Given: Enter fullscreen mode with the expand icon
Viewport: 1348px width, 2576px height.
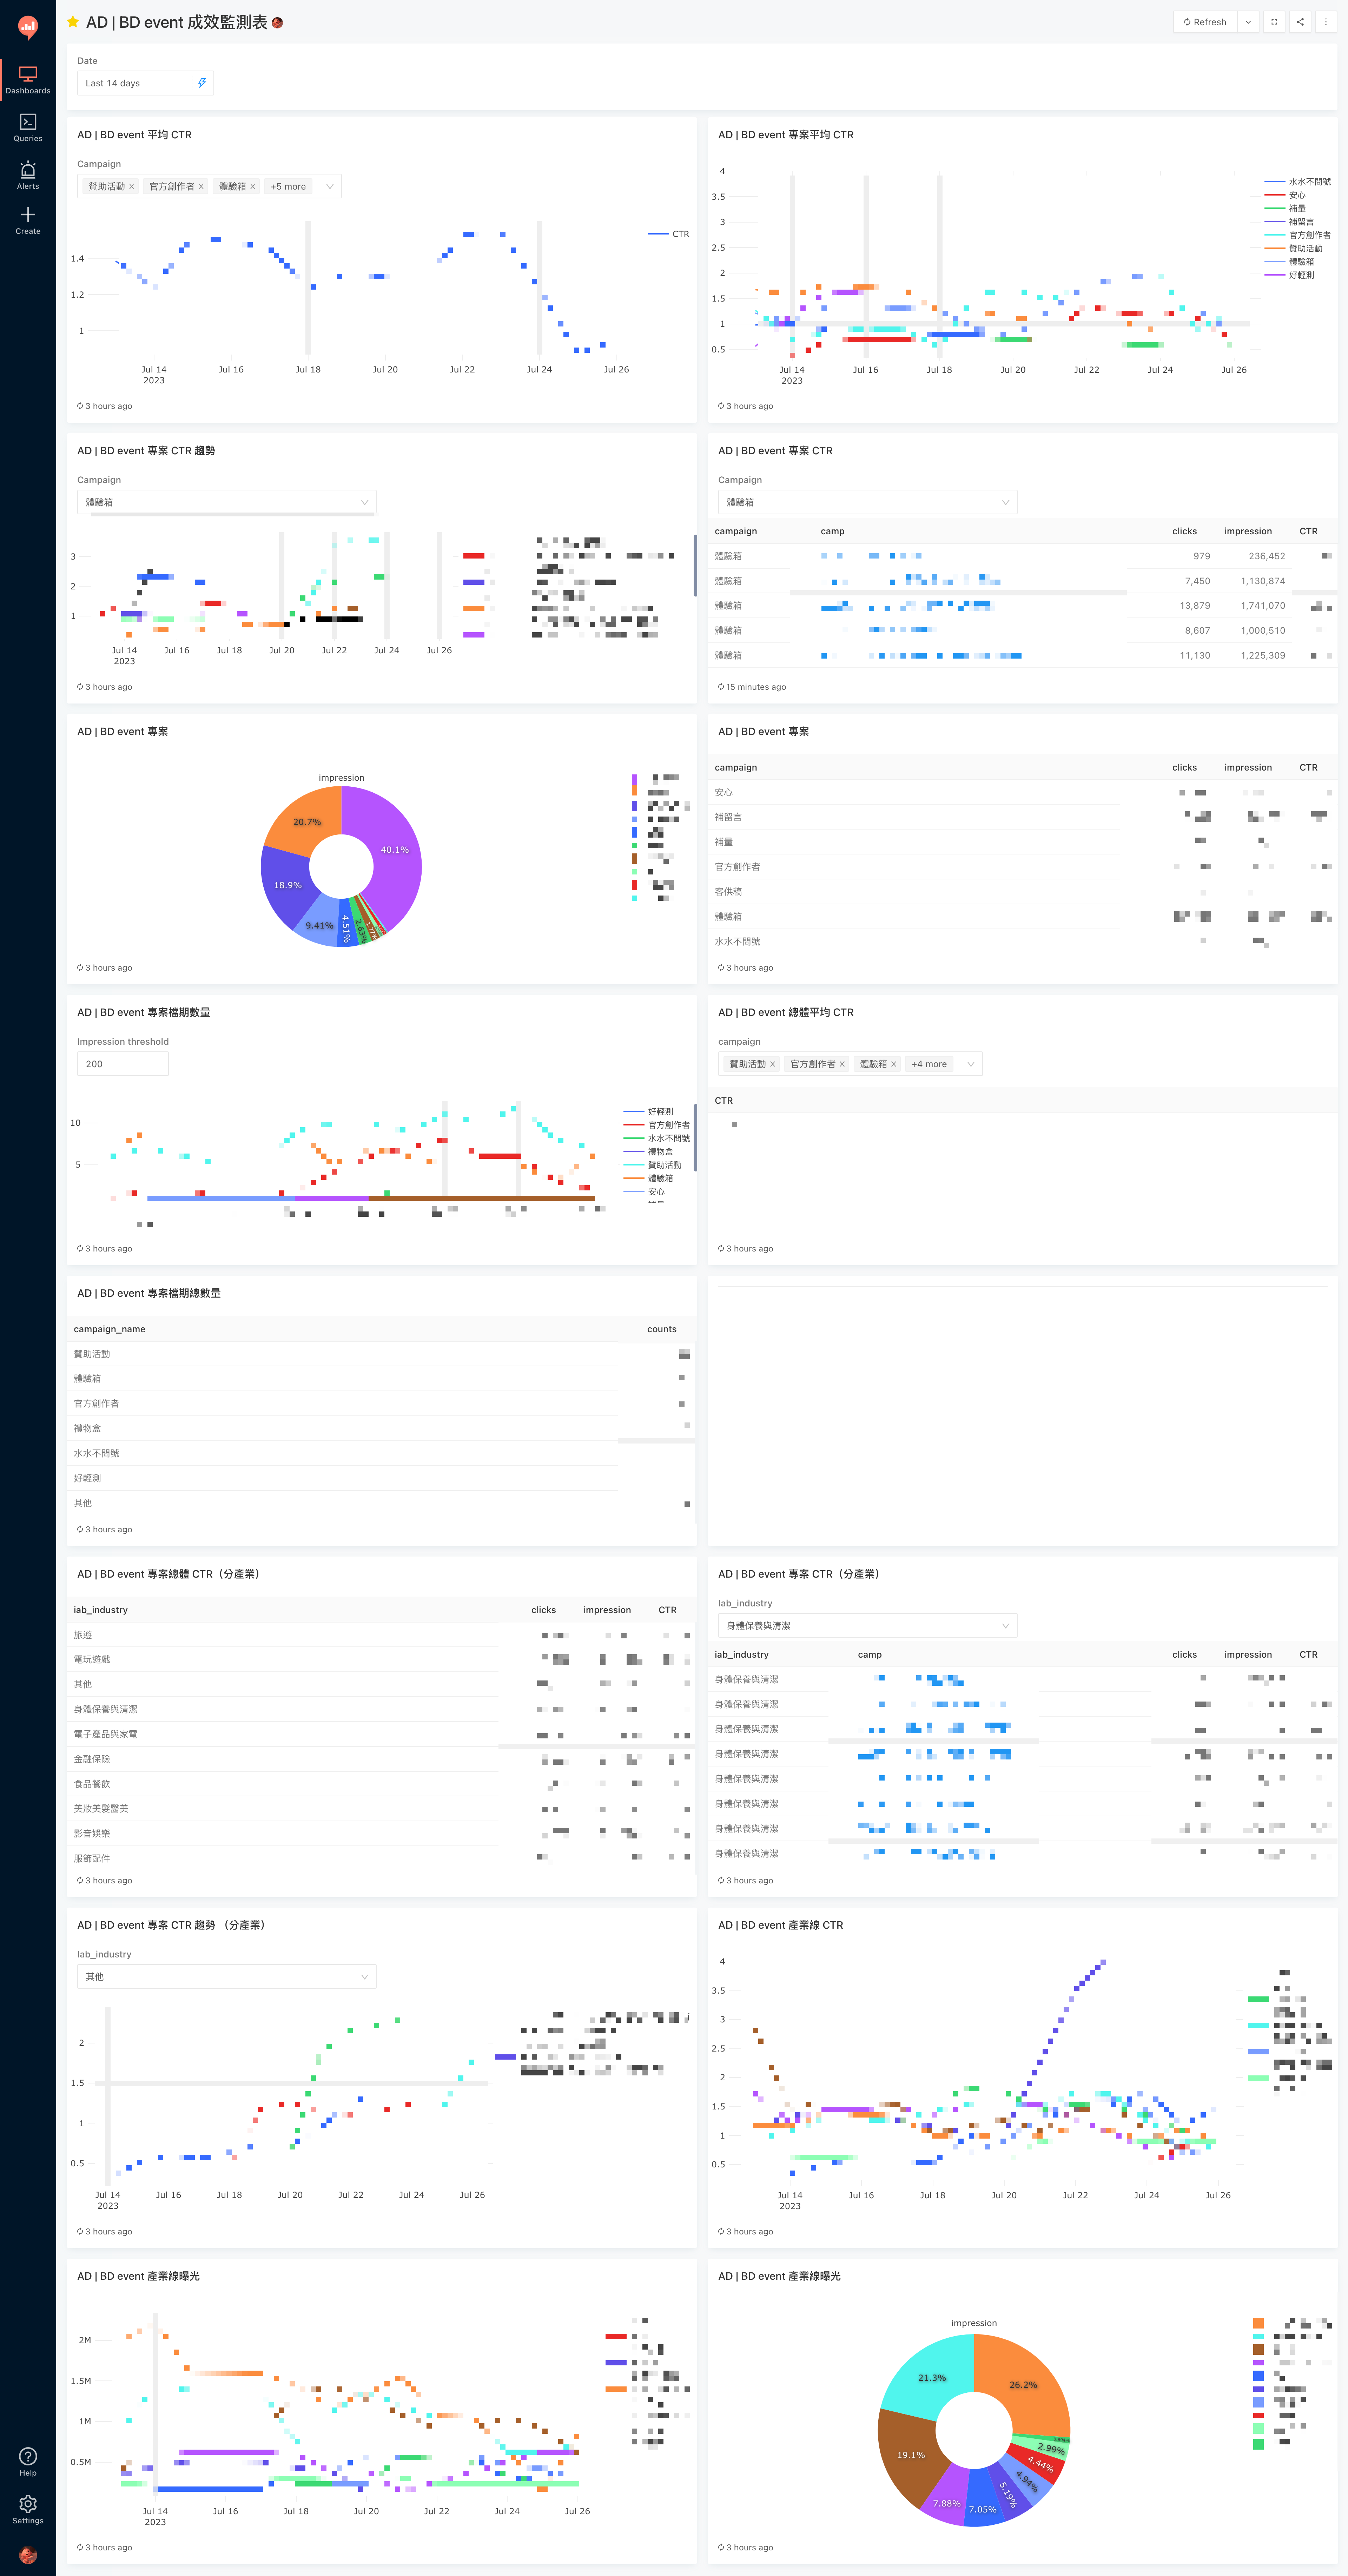Looking at the screenshot, I should tap(1274, 22).
